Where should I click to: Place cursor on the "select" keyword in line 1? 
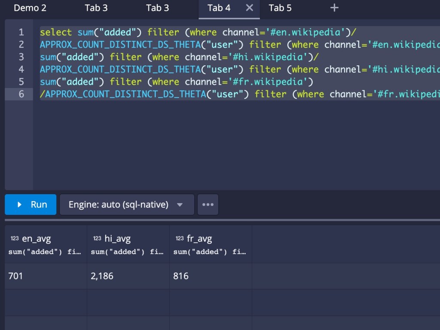click(x=56, y=32)
